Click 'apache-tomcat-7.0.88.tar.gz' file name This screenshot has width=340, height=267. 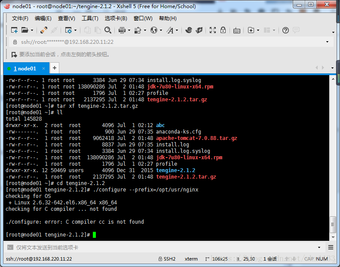[x=196, y=138]
